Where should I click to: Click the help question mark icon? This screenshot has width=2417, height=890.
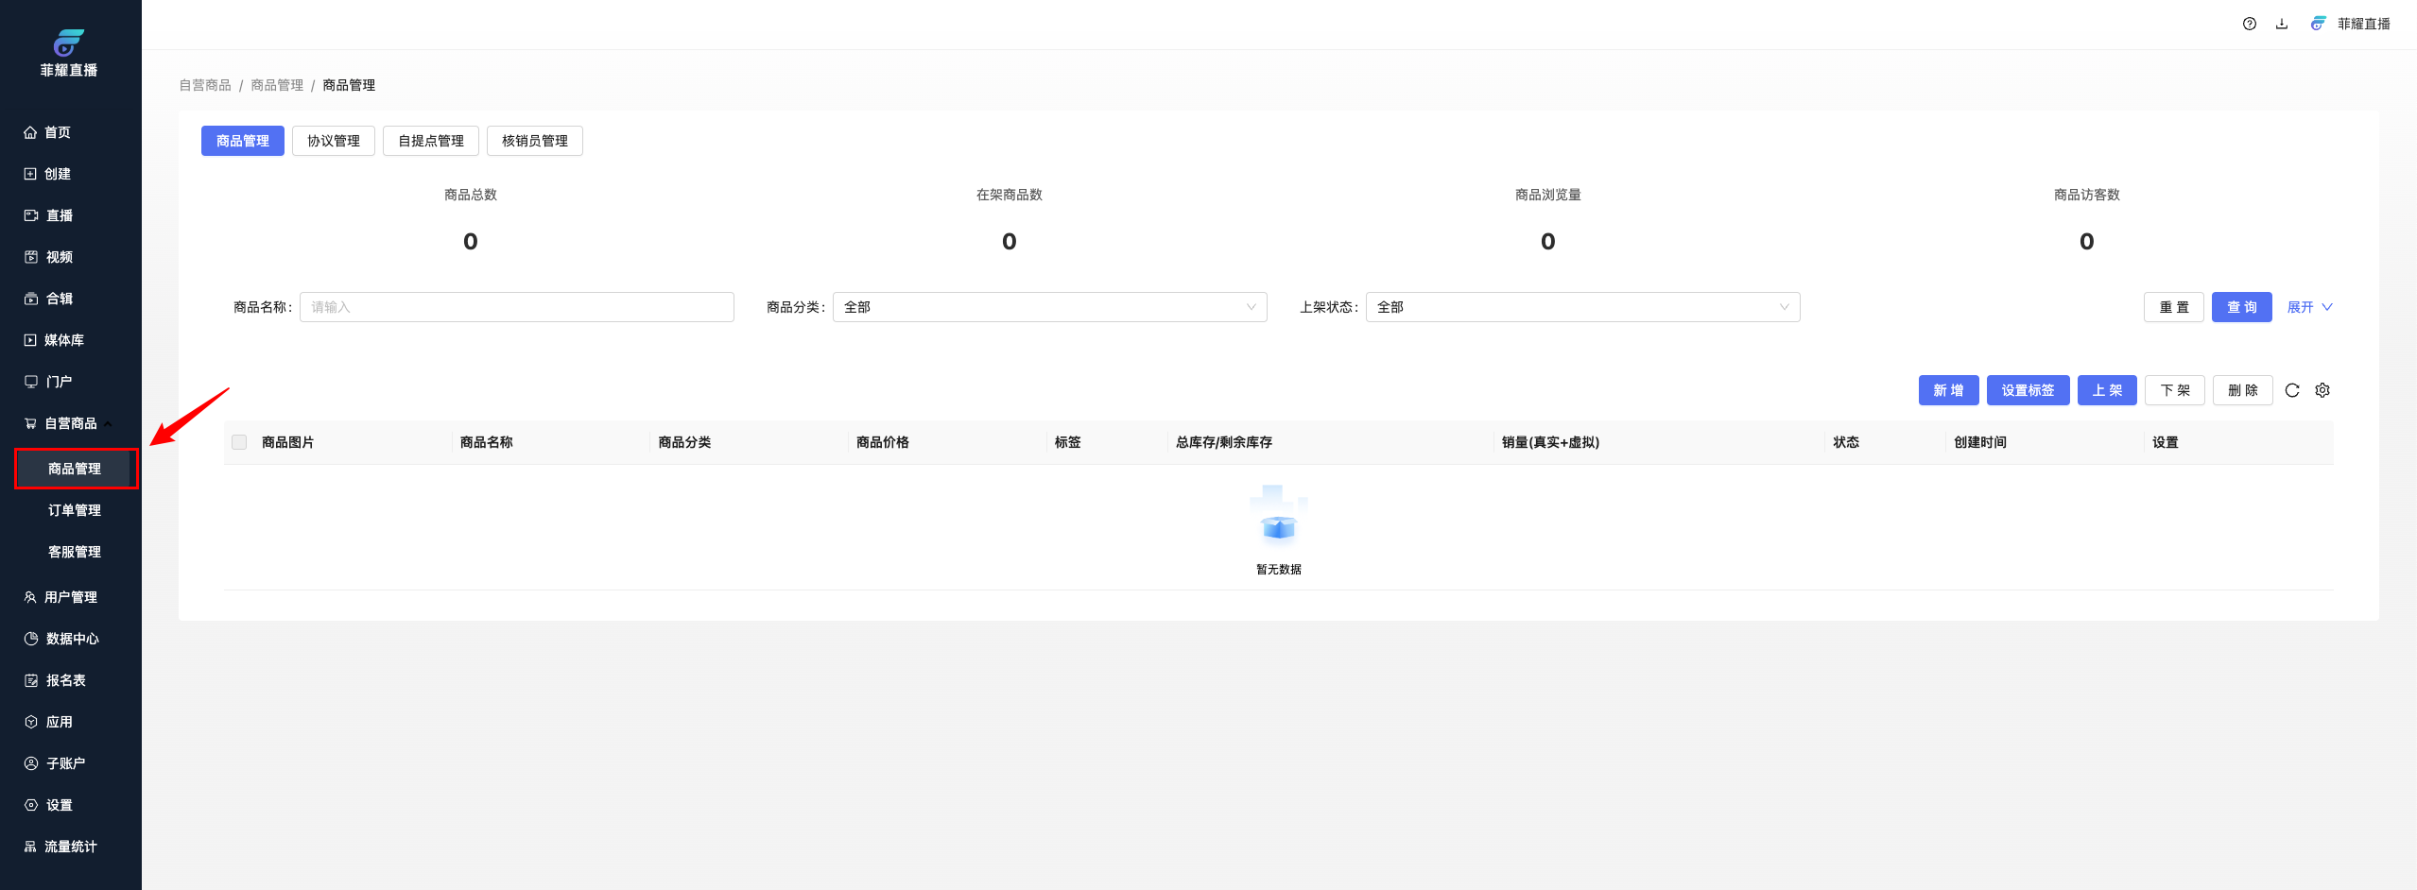point(2249,24)
